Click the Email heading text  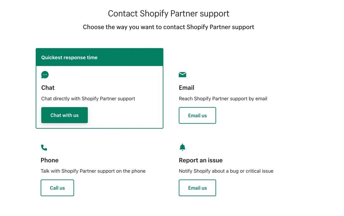pos(186,88)
